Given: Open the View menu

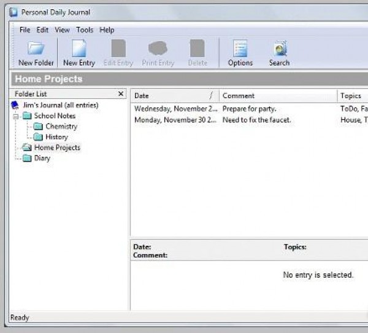Looking at the screenshot, I should pyautogui.click(x=62, y=30).
